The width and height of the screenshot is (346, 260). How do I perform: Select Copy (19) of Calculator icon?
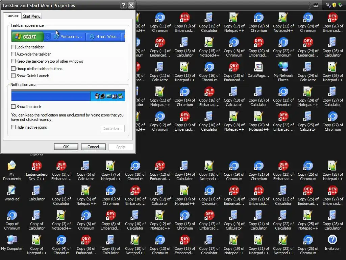pos(234,220)
